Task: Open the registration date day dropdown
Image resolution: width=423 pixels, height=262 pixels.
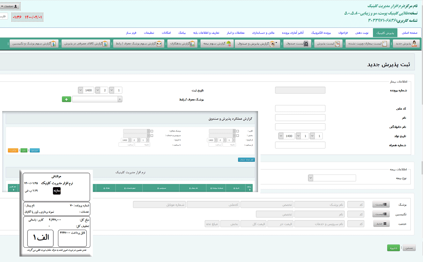Action: tap(115, 90)
